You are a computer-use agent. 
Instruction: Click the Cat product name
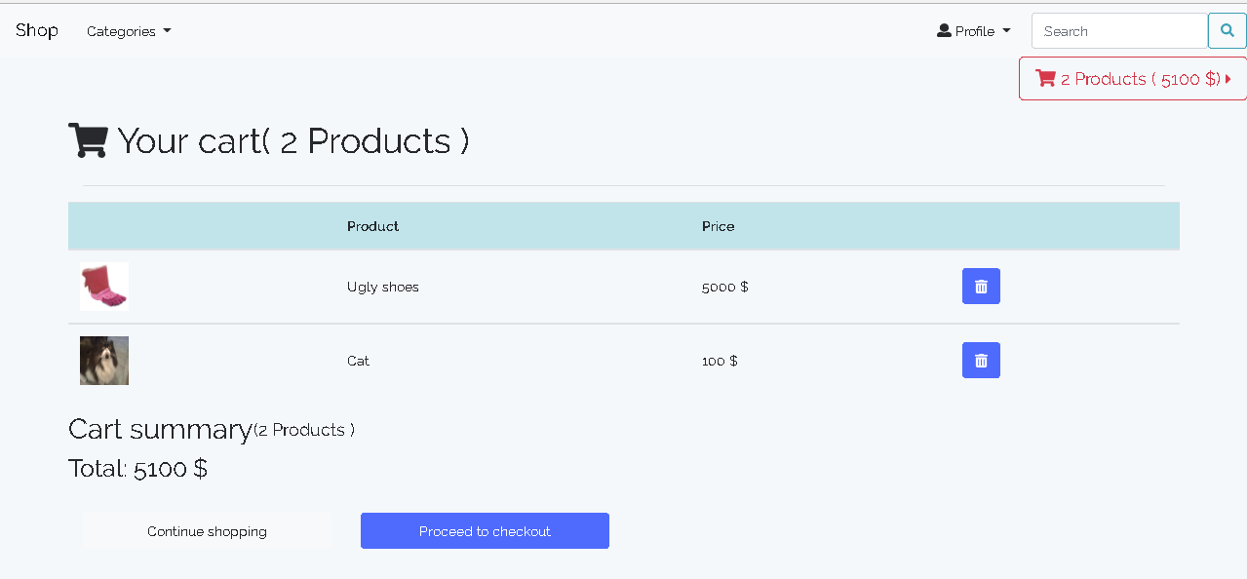358,362
